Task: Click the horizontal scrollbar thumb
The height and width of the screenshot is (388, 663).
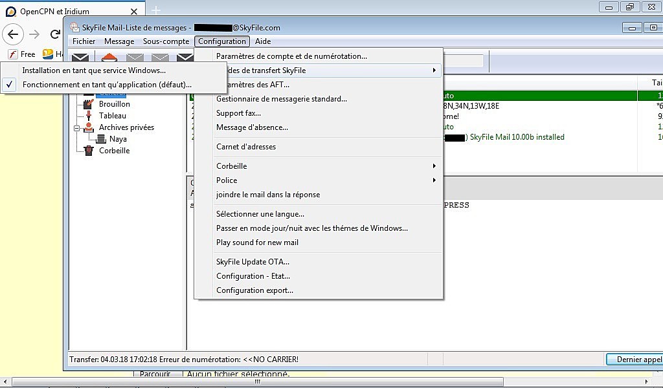Action: pos(258,382)
